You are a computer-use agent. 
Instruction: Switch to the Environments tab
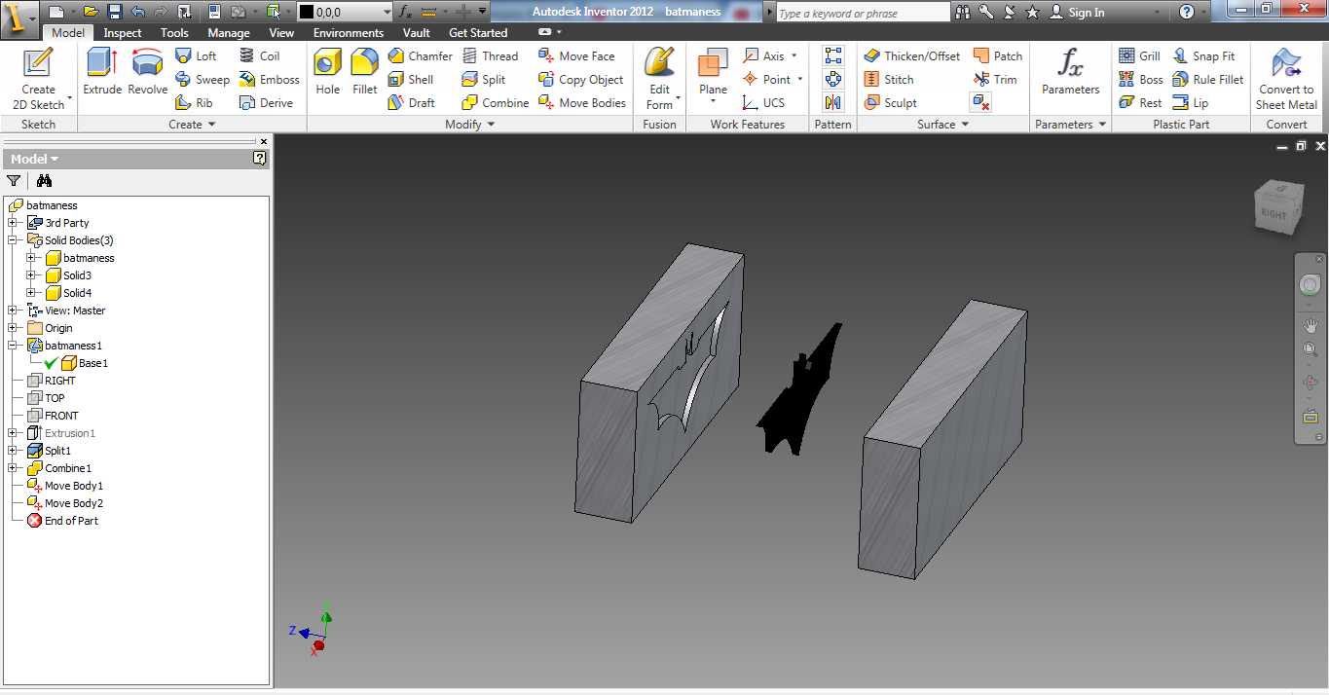(348, 32)
